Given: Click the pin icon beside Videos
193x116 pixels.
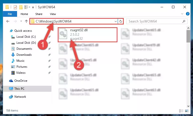Looking at the screenshot, I should pyautogui.click(x=49, y=73).
